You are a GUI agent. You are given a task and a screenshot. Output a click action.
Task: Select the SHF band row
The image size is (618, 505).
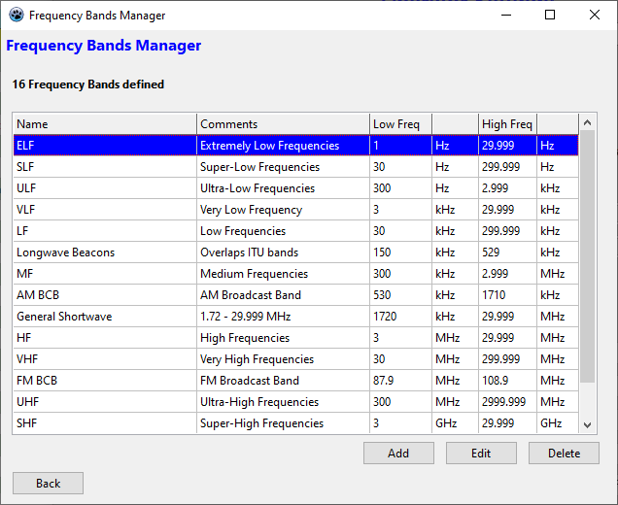(104, 423)
